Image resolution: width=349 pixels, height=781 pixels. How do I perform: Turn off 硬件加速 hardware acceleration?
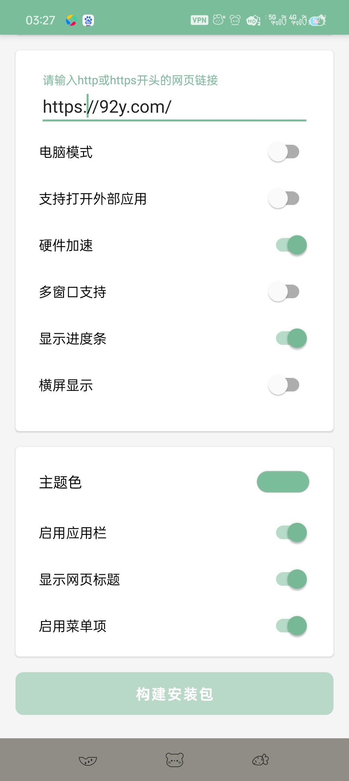[291, 245]
